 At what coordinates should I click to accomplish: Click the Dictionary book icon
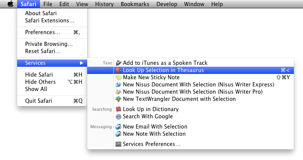click(118, 109)
